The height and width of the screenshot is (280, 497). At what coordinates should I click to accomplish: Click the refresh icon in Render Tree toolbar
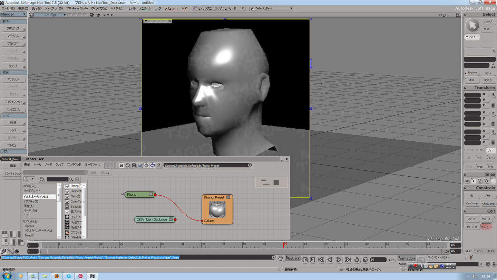[x=128, y=166]
